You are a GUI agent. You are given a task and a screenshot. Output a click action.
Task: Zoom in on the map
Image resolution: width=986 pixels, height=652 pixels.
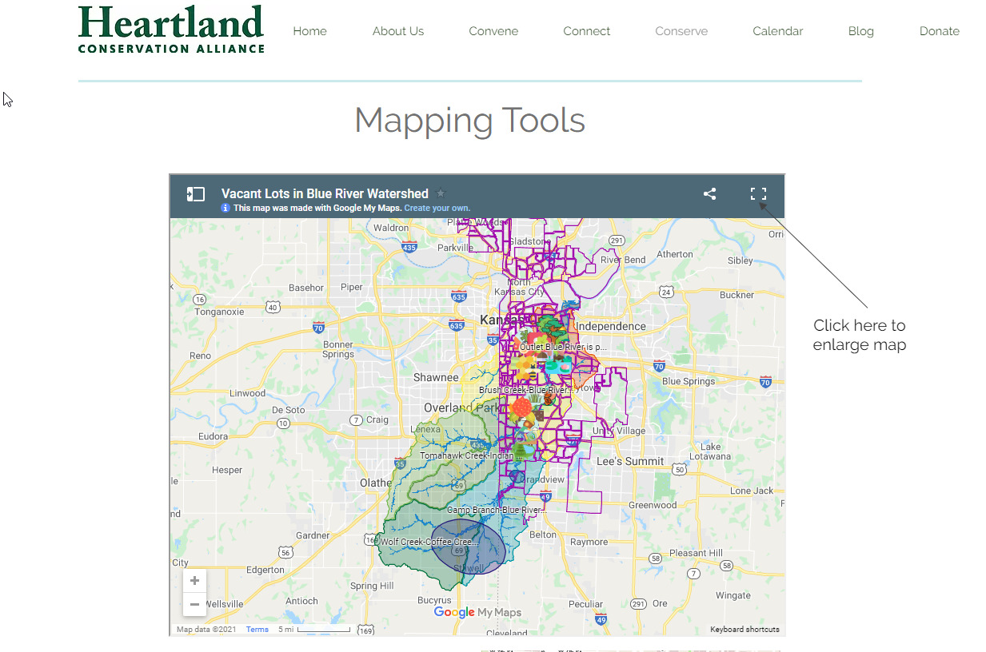click(x=194, y=581)
